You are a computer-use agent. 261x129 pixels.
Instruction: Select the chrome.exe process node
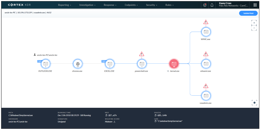click(x=78, y=64)
